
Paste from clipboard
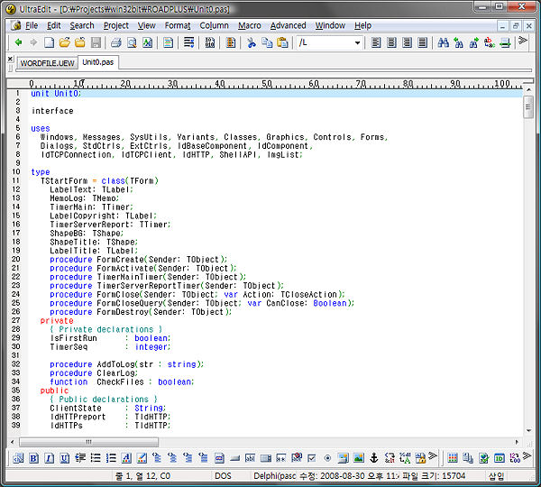pyautogui.click(x=282, y=42)
